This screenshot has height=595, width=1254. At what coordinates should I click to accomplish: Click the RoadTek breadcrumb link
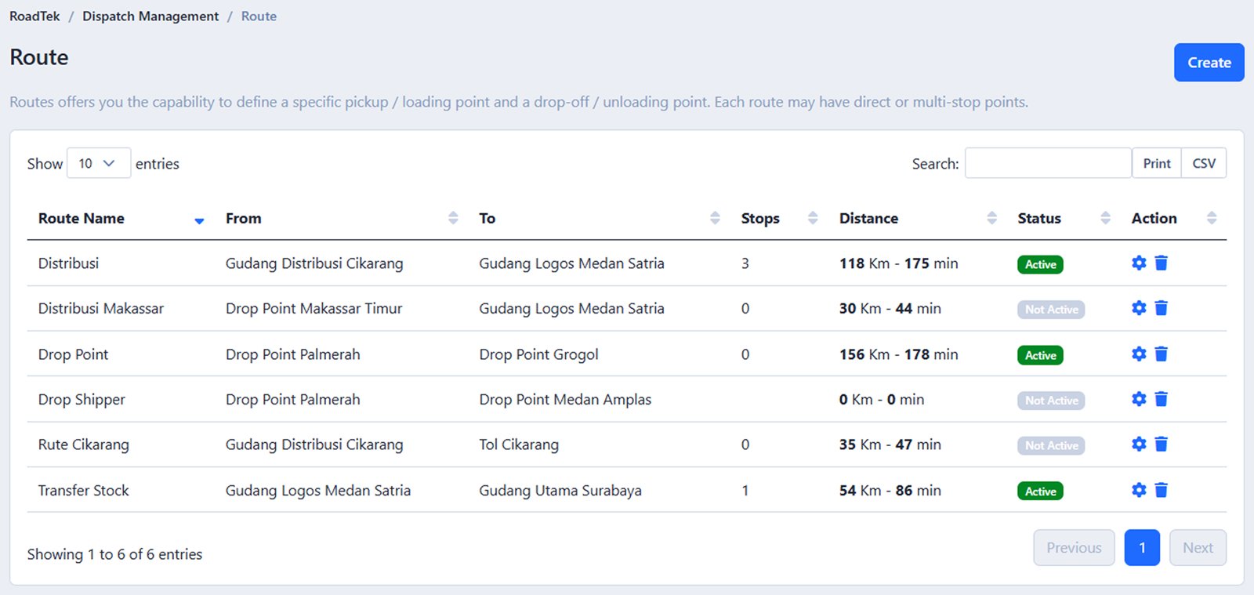[x=34, y=16]
